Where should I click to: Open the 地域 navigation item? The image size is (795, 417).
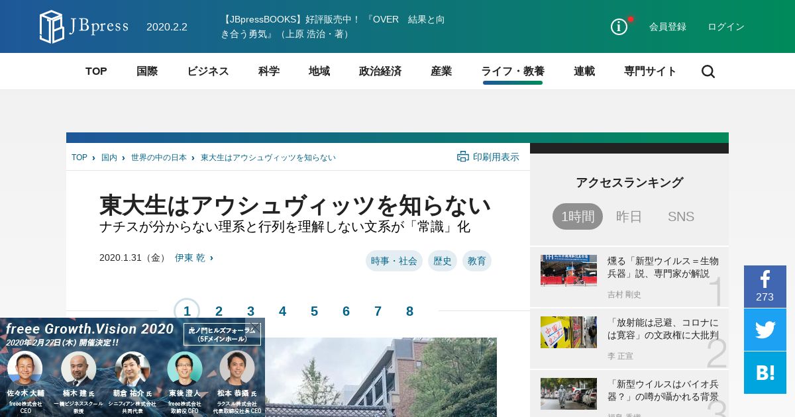[x=319, y=71]
